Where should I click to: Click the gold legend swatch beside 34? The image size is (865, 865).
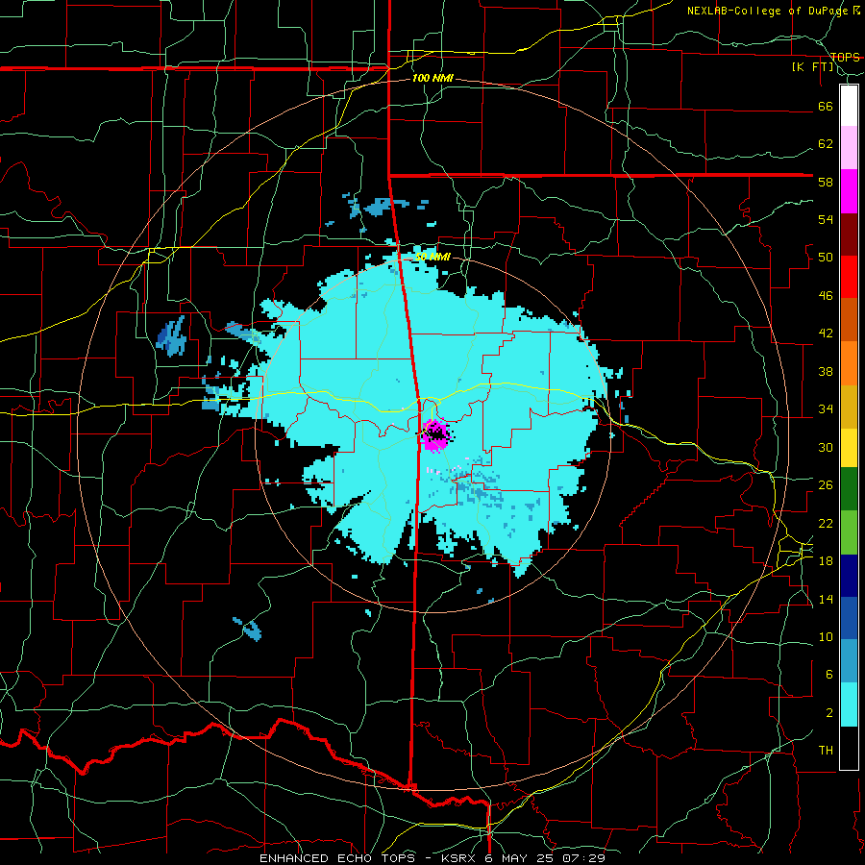point(849,407)
